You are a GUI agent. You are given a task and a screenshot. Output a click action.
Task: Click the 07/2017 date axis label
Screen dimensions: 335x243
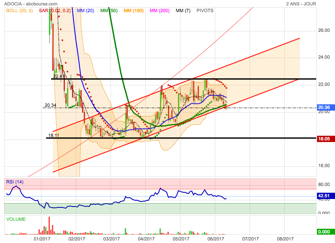click(250, 239)
